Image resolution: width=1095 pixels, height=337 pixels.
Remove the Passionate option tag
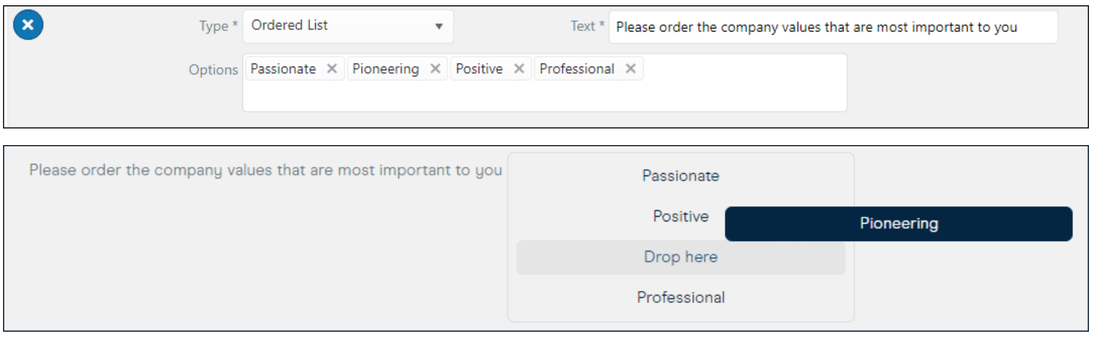[331, 69]
